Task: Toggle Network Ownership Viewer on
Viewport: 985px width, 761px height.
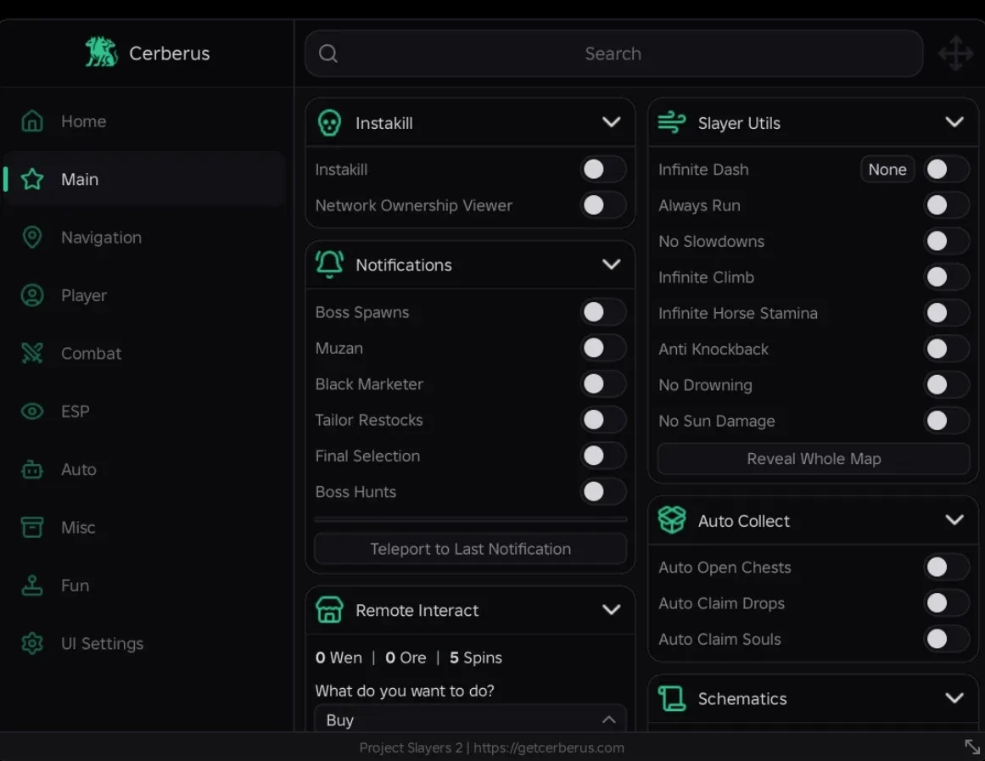Action: click(603, 204)
